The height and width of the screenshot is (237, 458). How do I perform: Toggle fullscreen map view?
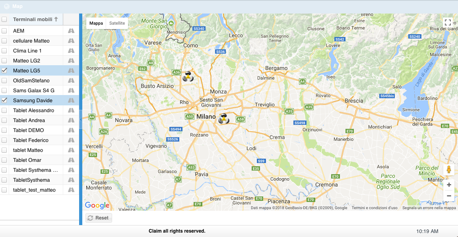(x=448, y=23)
